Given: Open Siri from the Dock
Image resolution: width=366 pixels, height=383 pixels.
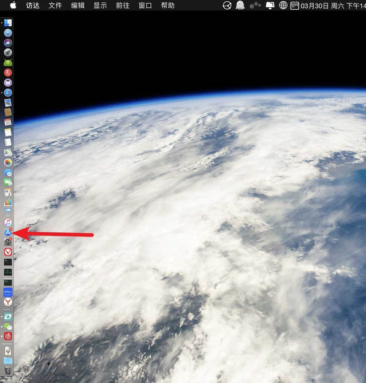Looking at the screenshot, I should 8,43.
